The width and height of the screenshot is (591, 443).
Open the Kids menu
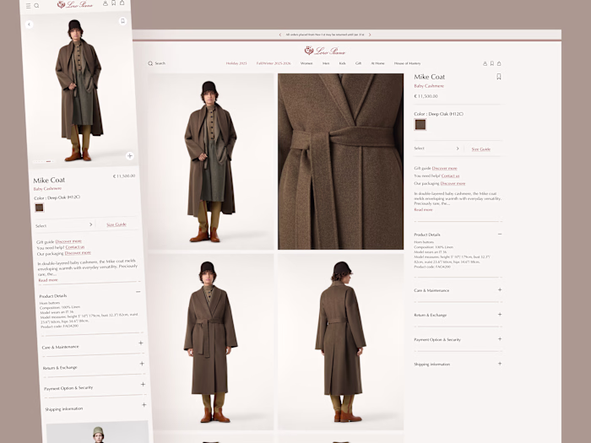click(x=342, y=63)
